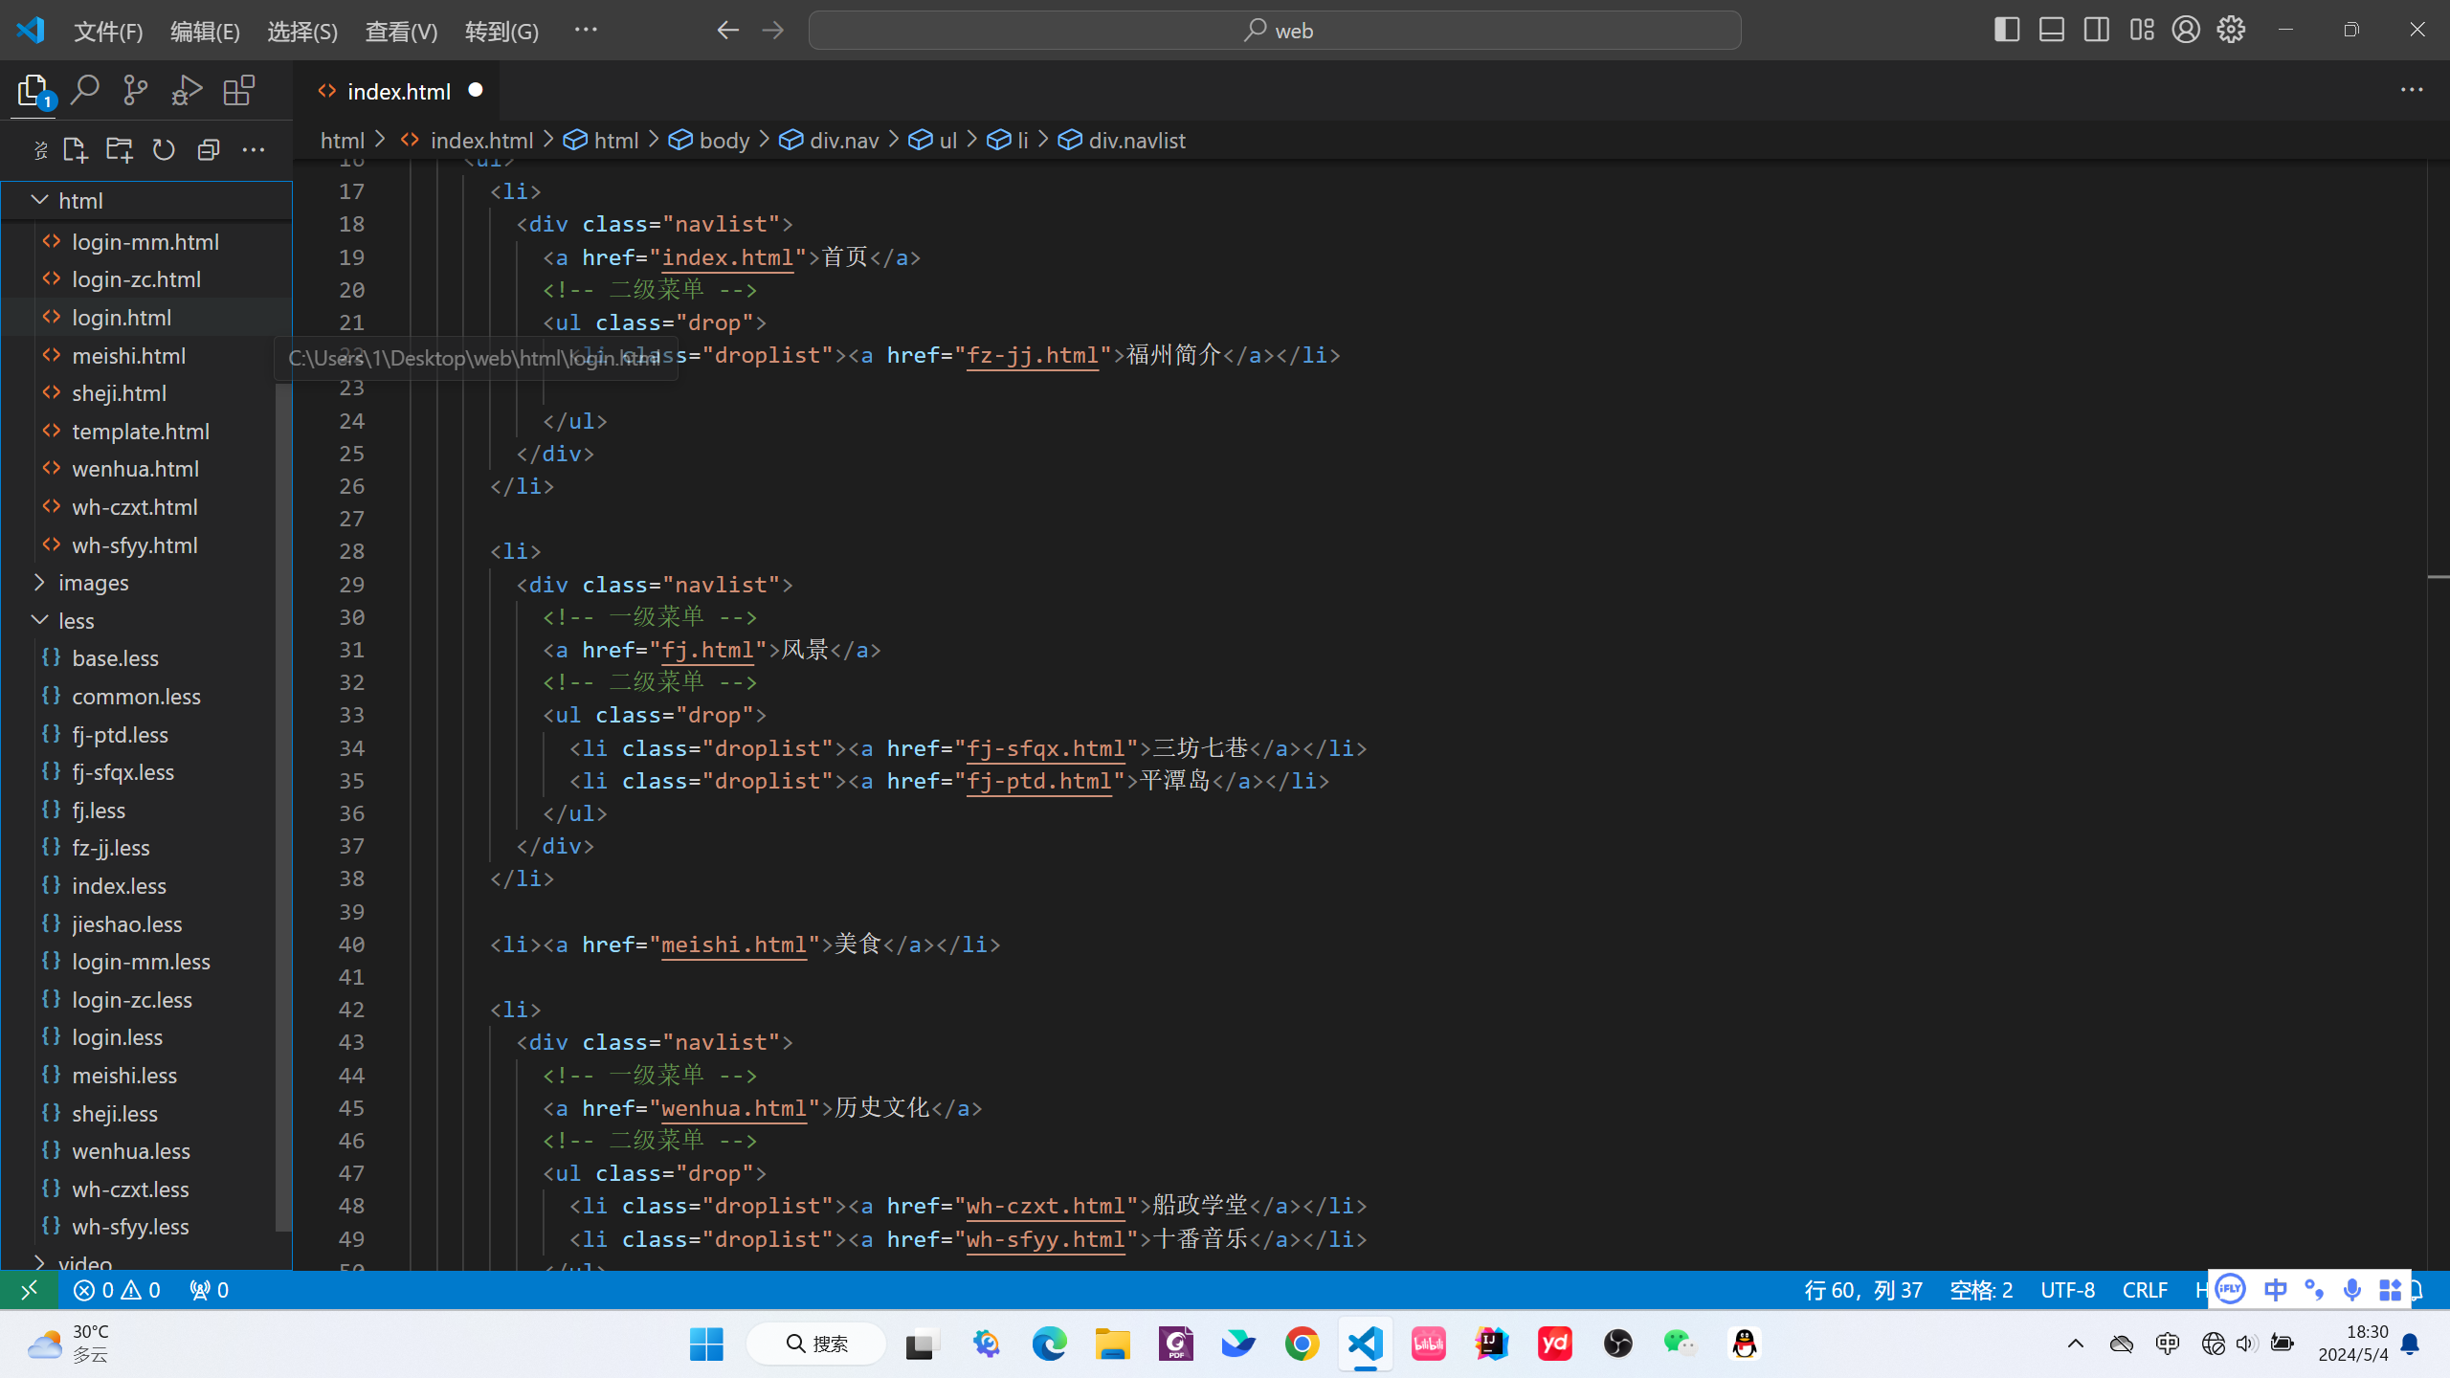The image size is (2450, 1378).
Task: Expand the images folder
Action: (146, 583)
